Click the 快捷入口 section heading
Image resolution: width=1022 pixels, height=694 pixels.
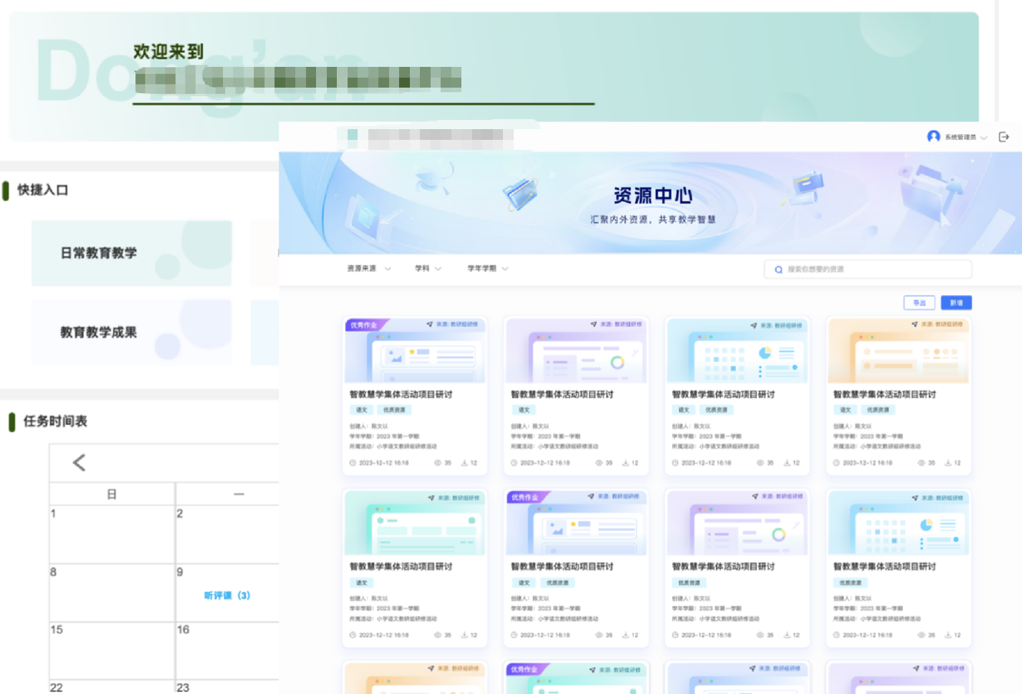43,190
